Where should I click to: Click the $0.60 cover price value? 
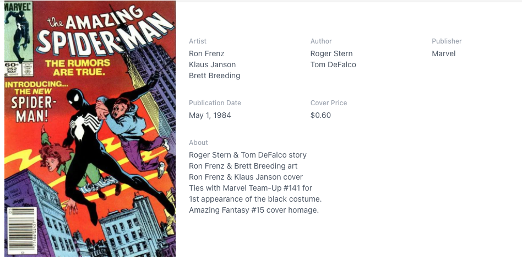[320, 115]
